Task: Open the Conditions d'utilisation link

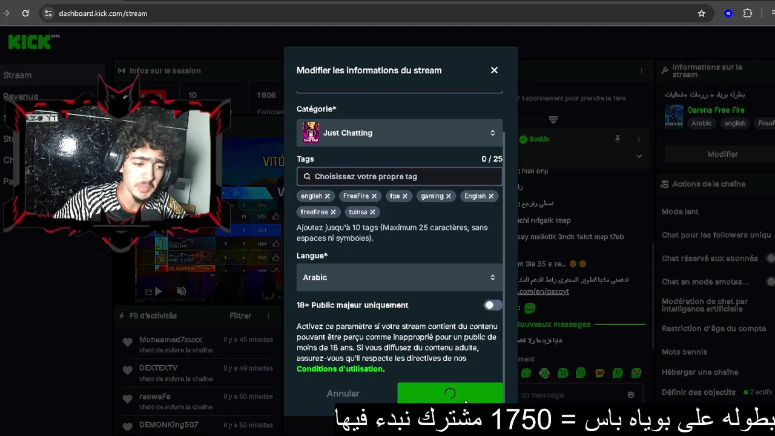Action: click(340, 369)
